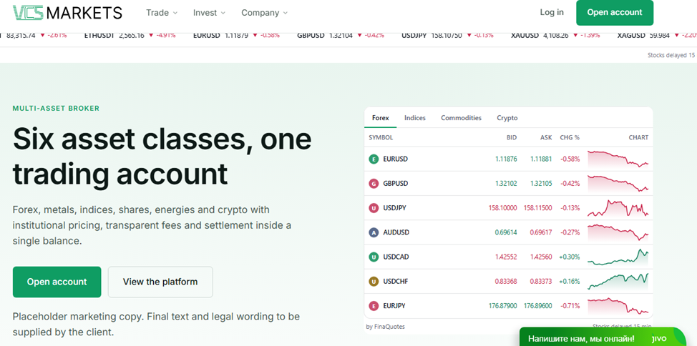Click the GBPUSD ask price 1.32105
The height and width of the screenshot is (346, 697).
click(541, 184)
